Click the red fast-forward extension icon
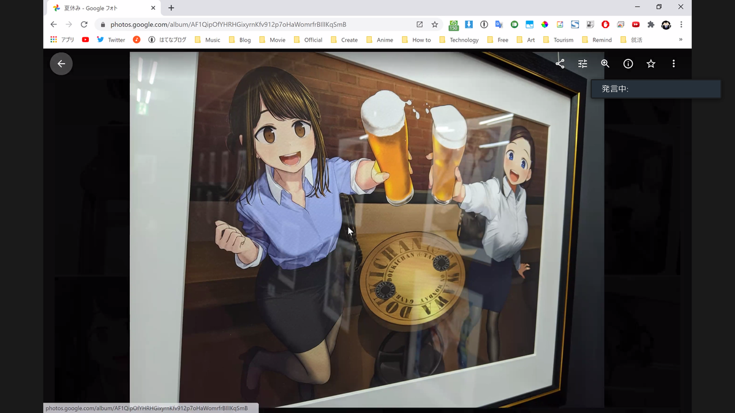 (636, 24)
